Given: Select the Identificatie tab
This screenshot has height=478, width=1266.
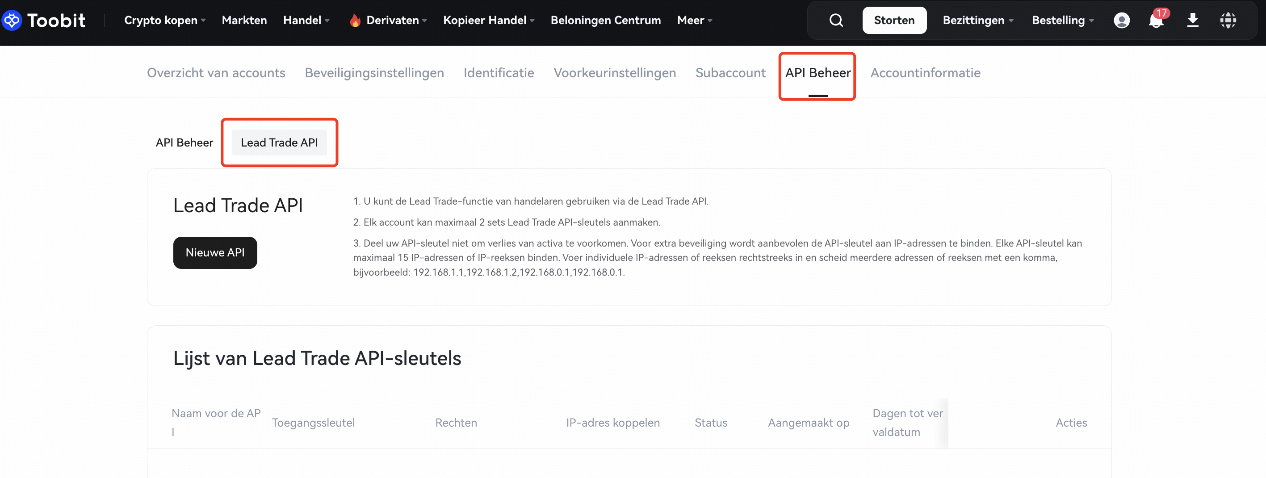Looking at the screenshot, I should 499,73.
